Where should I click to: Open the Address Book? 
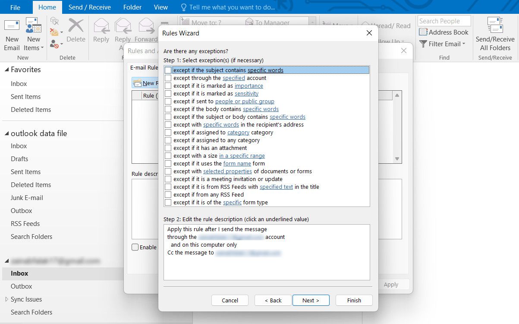click(x=444, y=32)
